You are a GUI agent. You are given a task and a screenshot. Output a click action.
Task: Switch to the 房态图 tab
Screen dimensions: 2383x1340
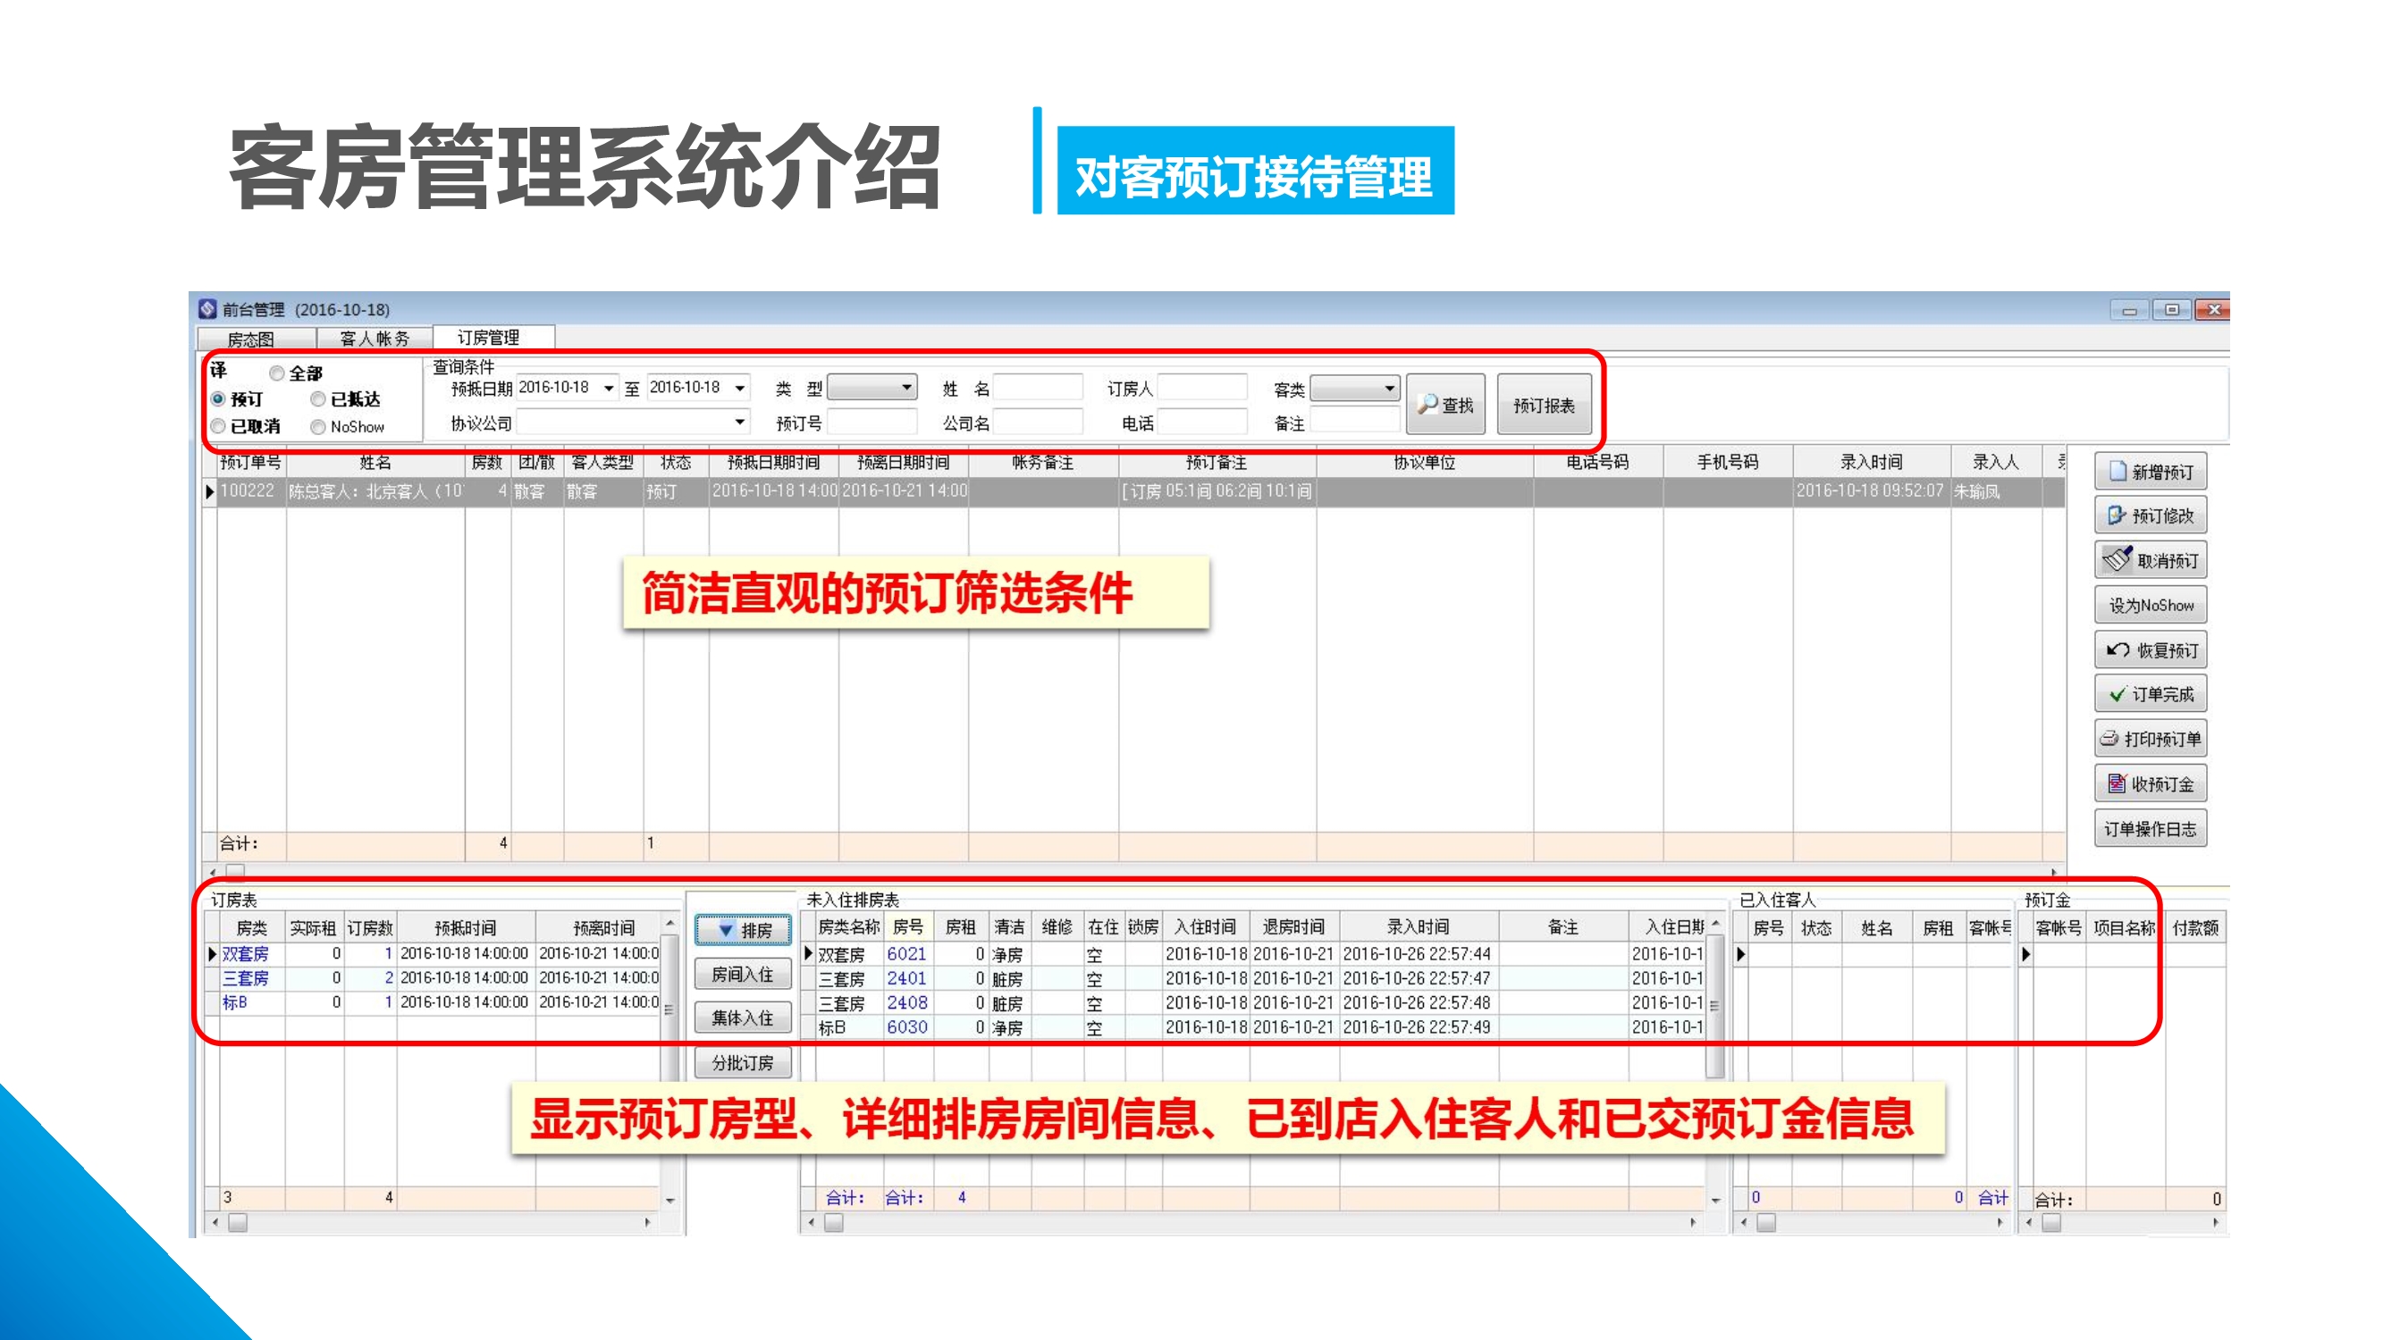click(250, 339)
